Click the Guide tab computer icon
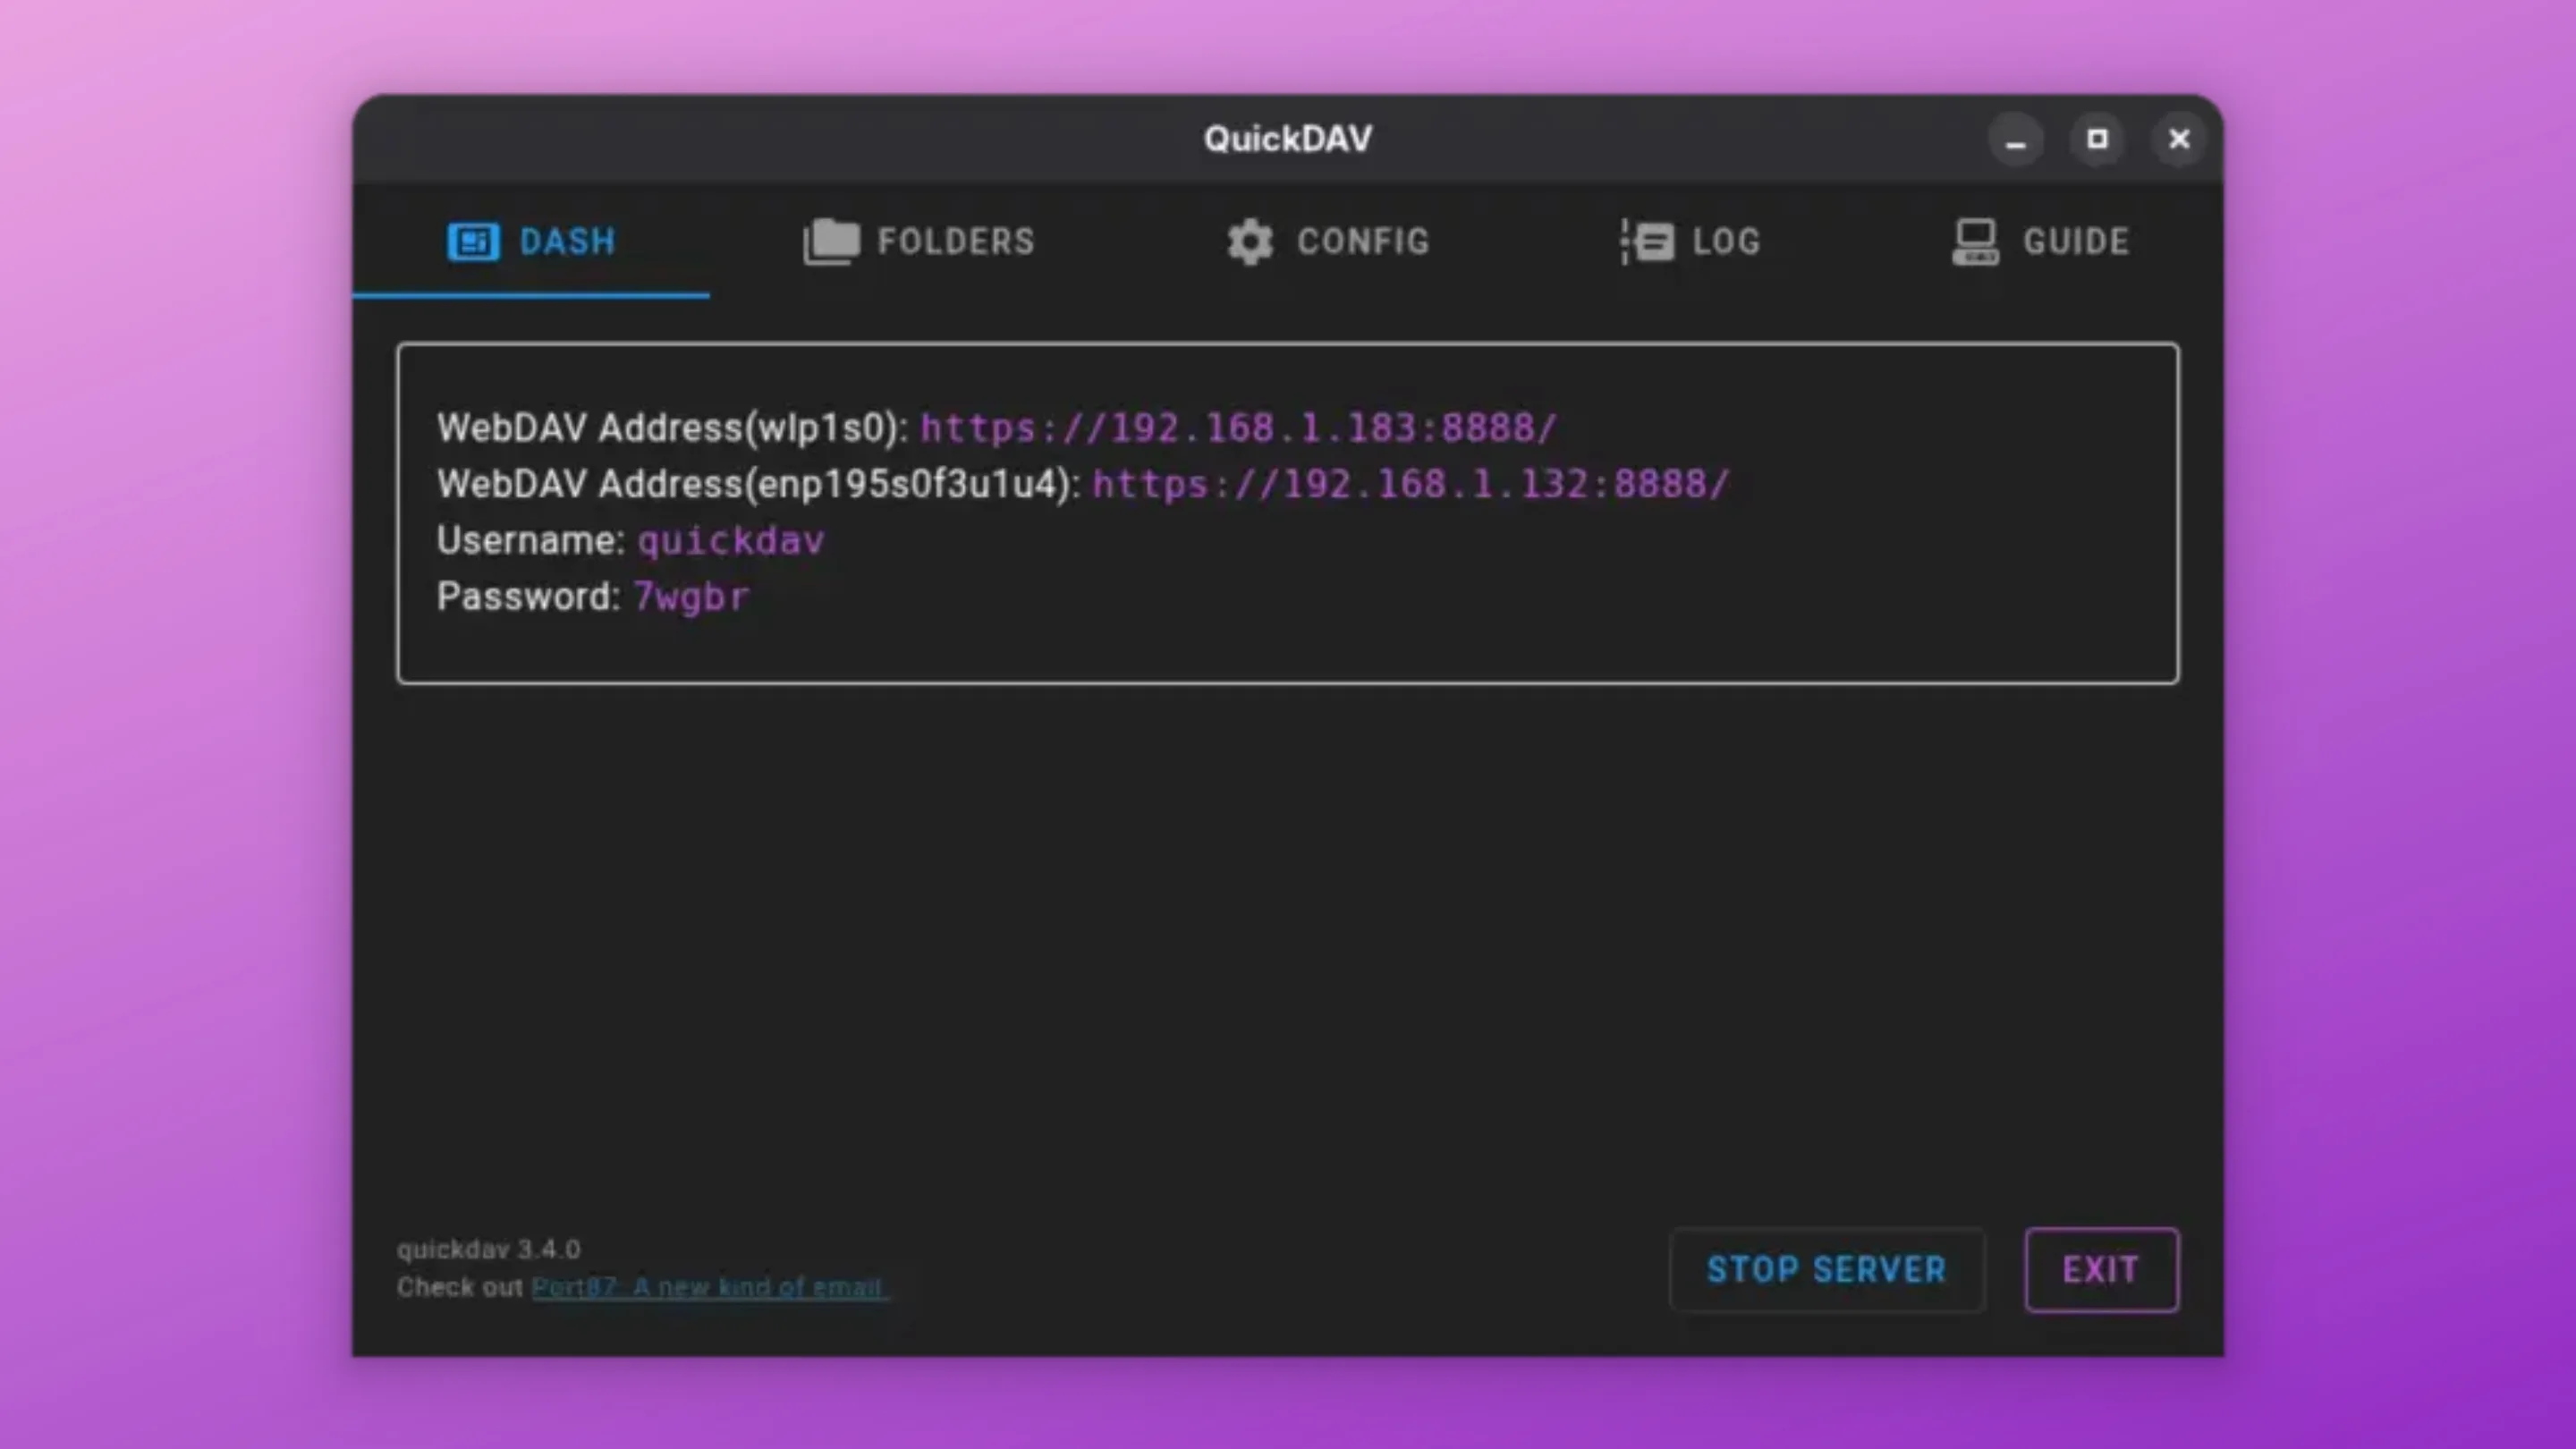2576x1449 pixels. pos(1975,241)
